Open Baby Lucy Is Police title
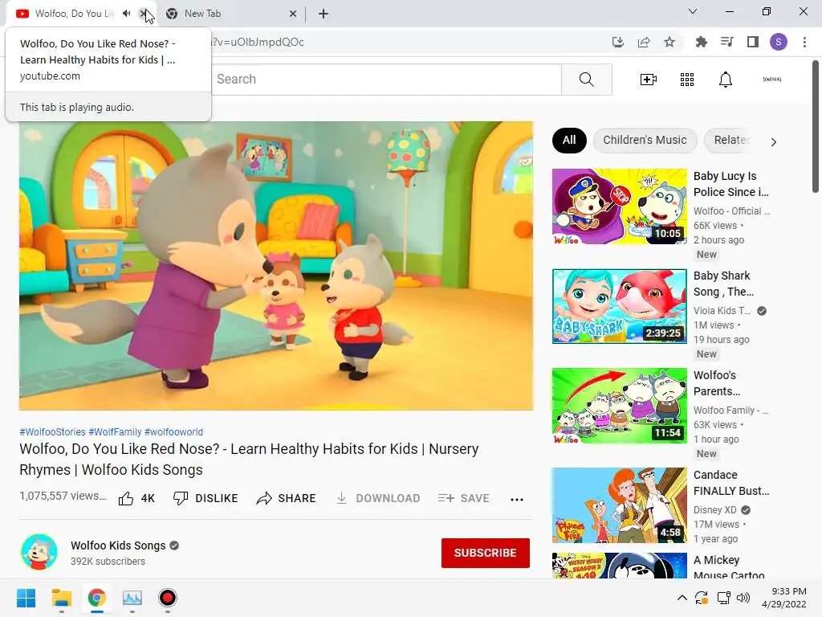822x617 pixels. coord(731,184)
